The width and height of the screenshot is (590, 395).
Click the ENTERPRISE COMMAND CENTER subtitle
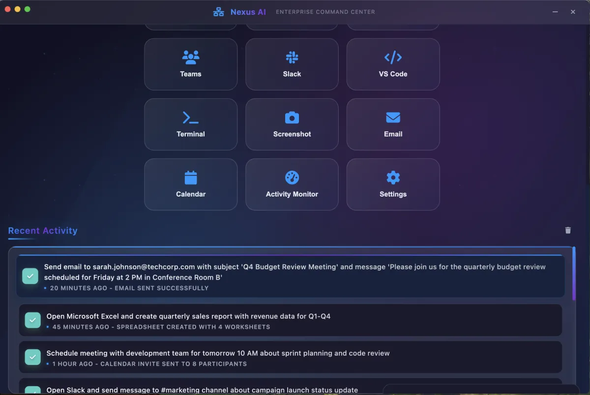pyautogui.click(x=325, y=12)
